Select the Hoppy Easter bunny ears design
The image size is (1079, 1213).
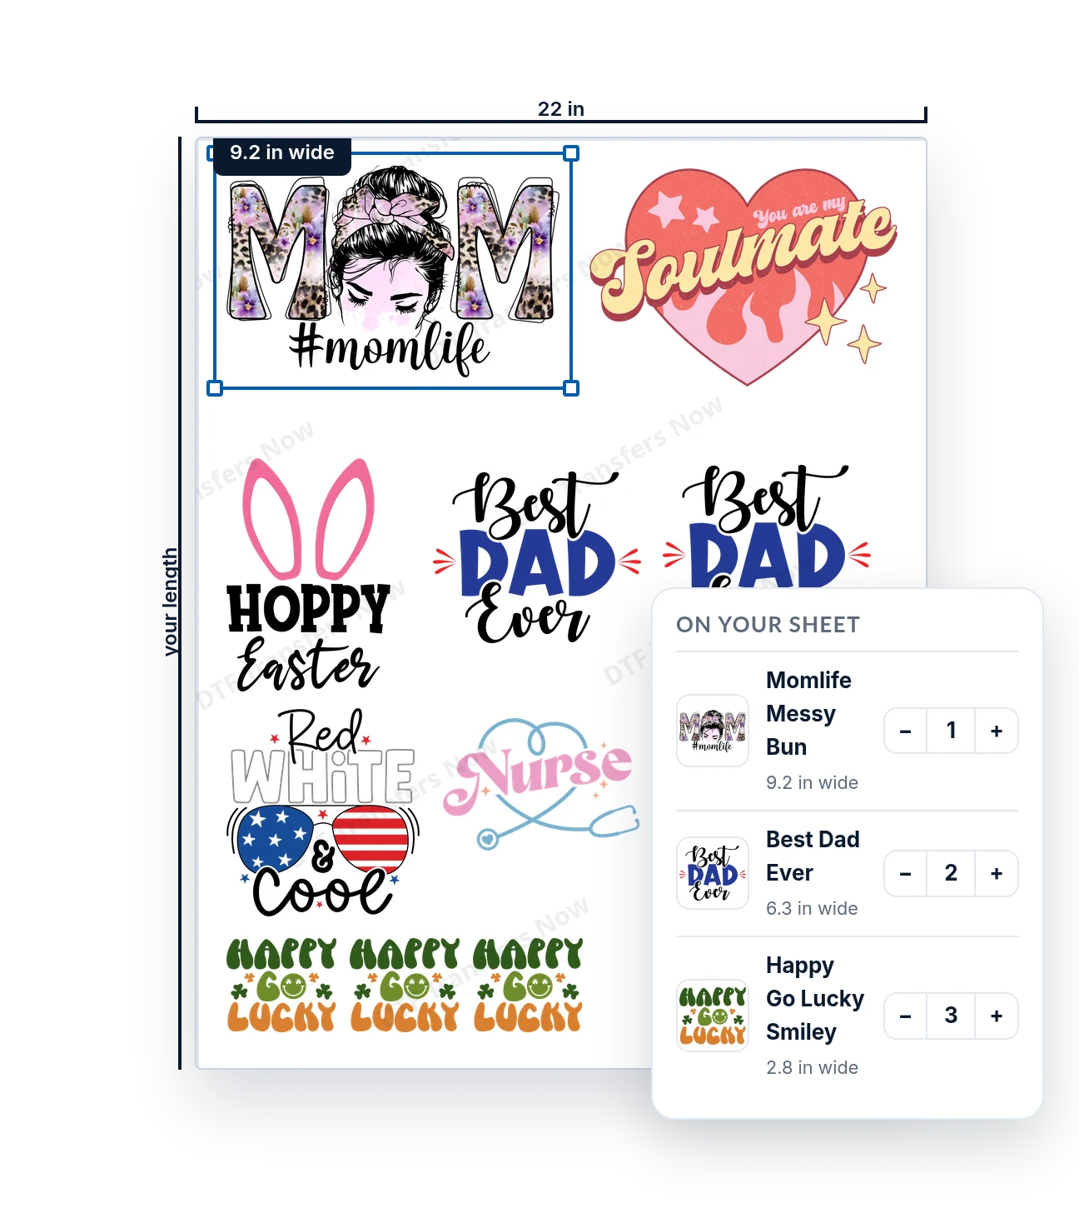tap(308, 575)
